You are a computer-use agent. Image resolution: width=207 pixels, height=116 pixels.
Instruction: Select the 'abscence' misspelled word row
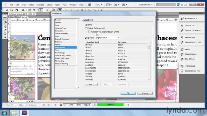pyautogui.click(x=116, y=59)
